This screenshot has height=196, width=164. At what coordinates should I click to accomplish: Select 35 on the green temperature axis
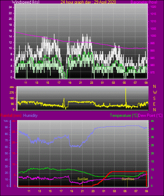pos(152,129)
